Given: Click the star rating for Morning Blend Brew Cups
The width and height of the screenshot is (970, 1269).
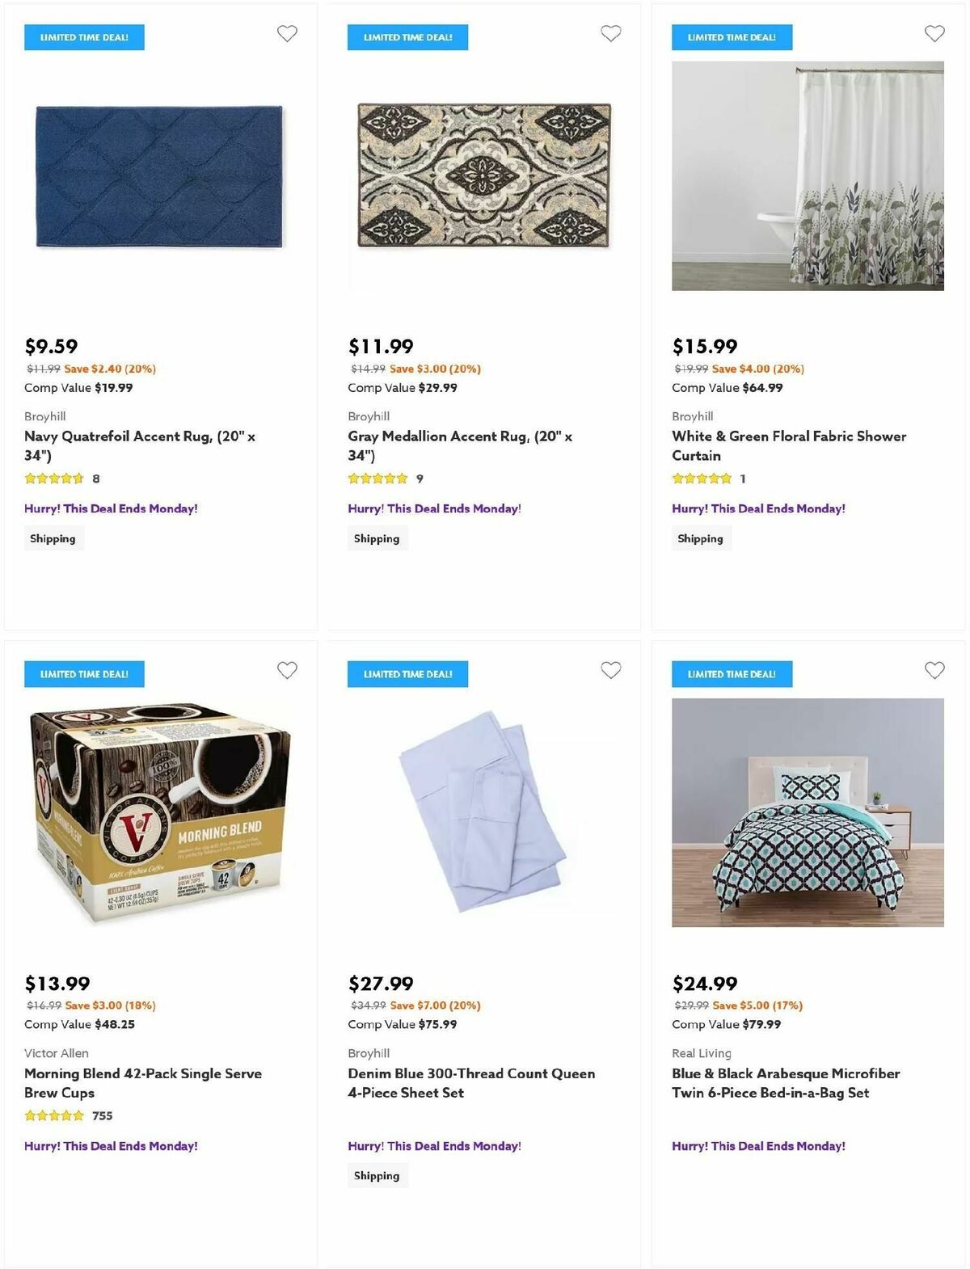Looking at the screenshot, I should point(54,1115).
